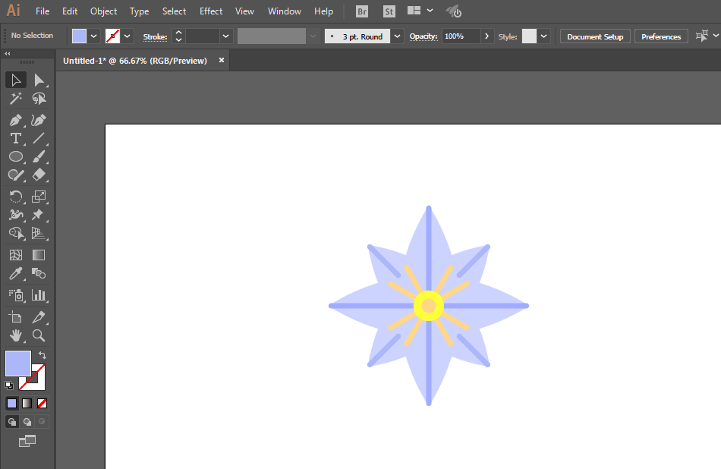Open the graphic Style dropdown
The image size is (721, 469).
pos(543,36)
